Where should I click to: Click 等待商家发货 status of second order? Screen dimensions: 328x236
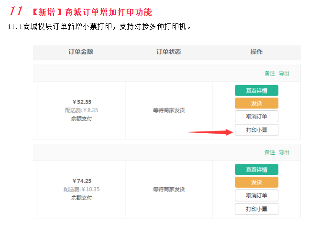pyautogui.click(x=169, y=190)
